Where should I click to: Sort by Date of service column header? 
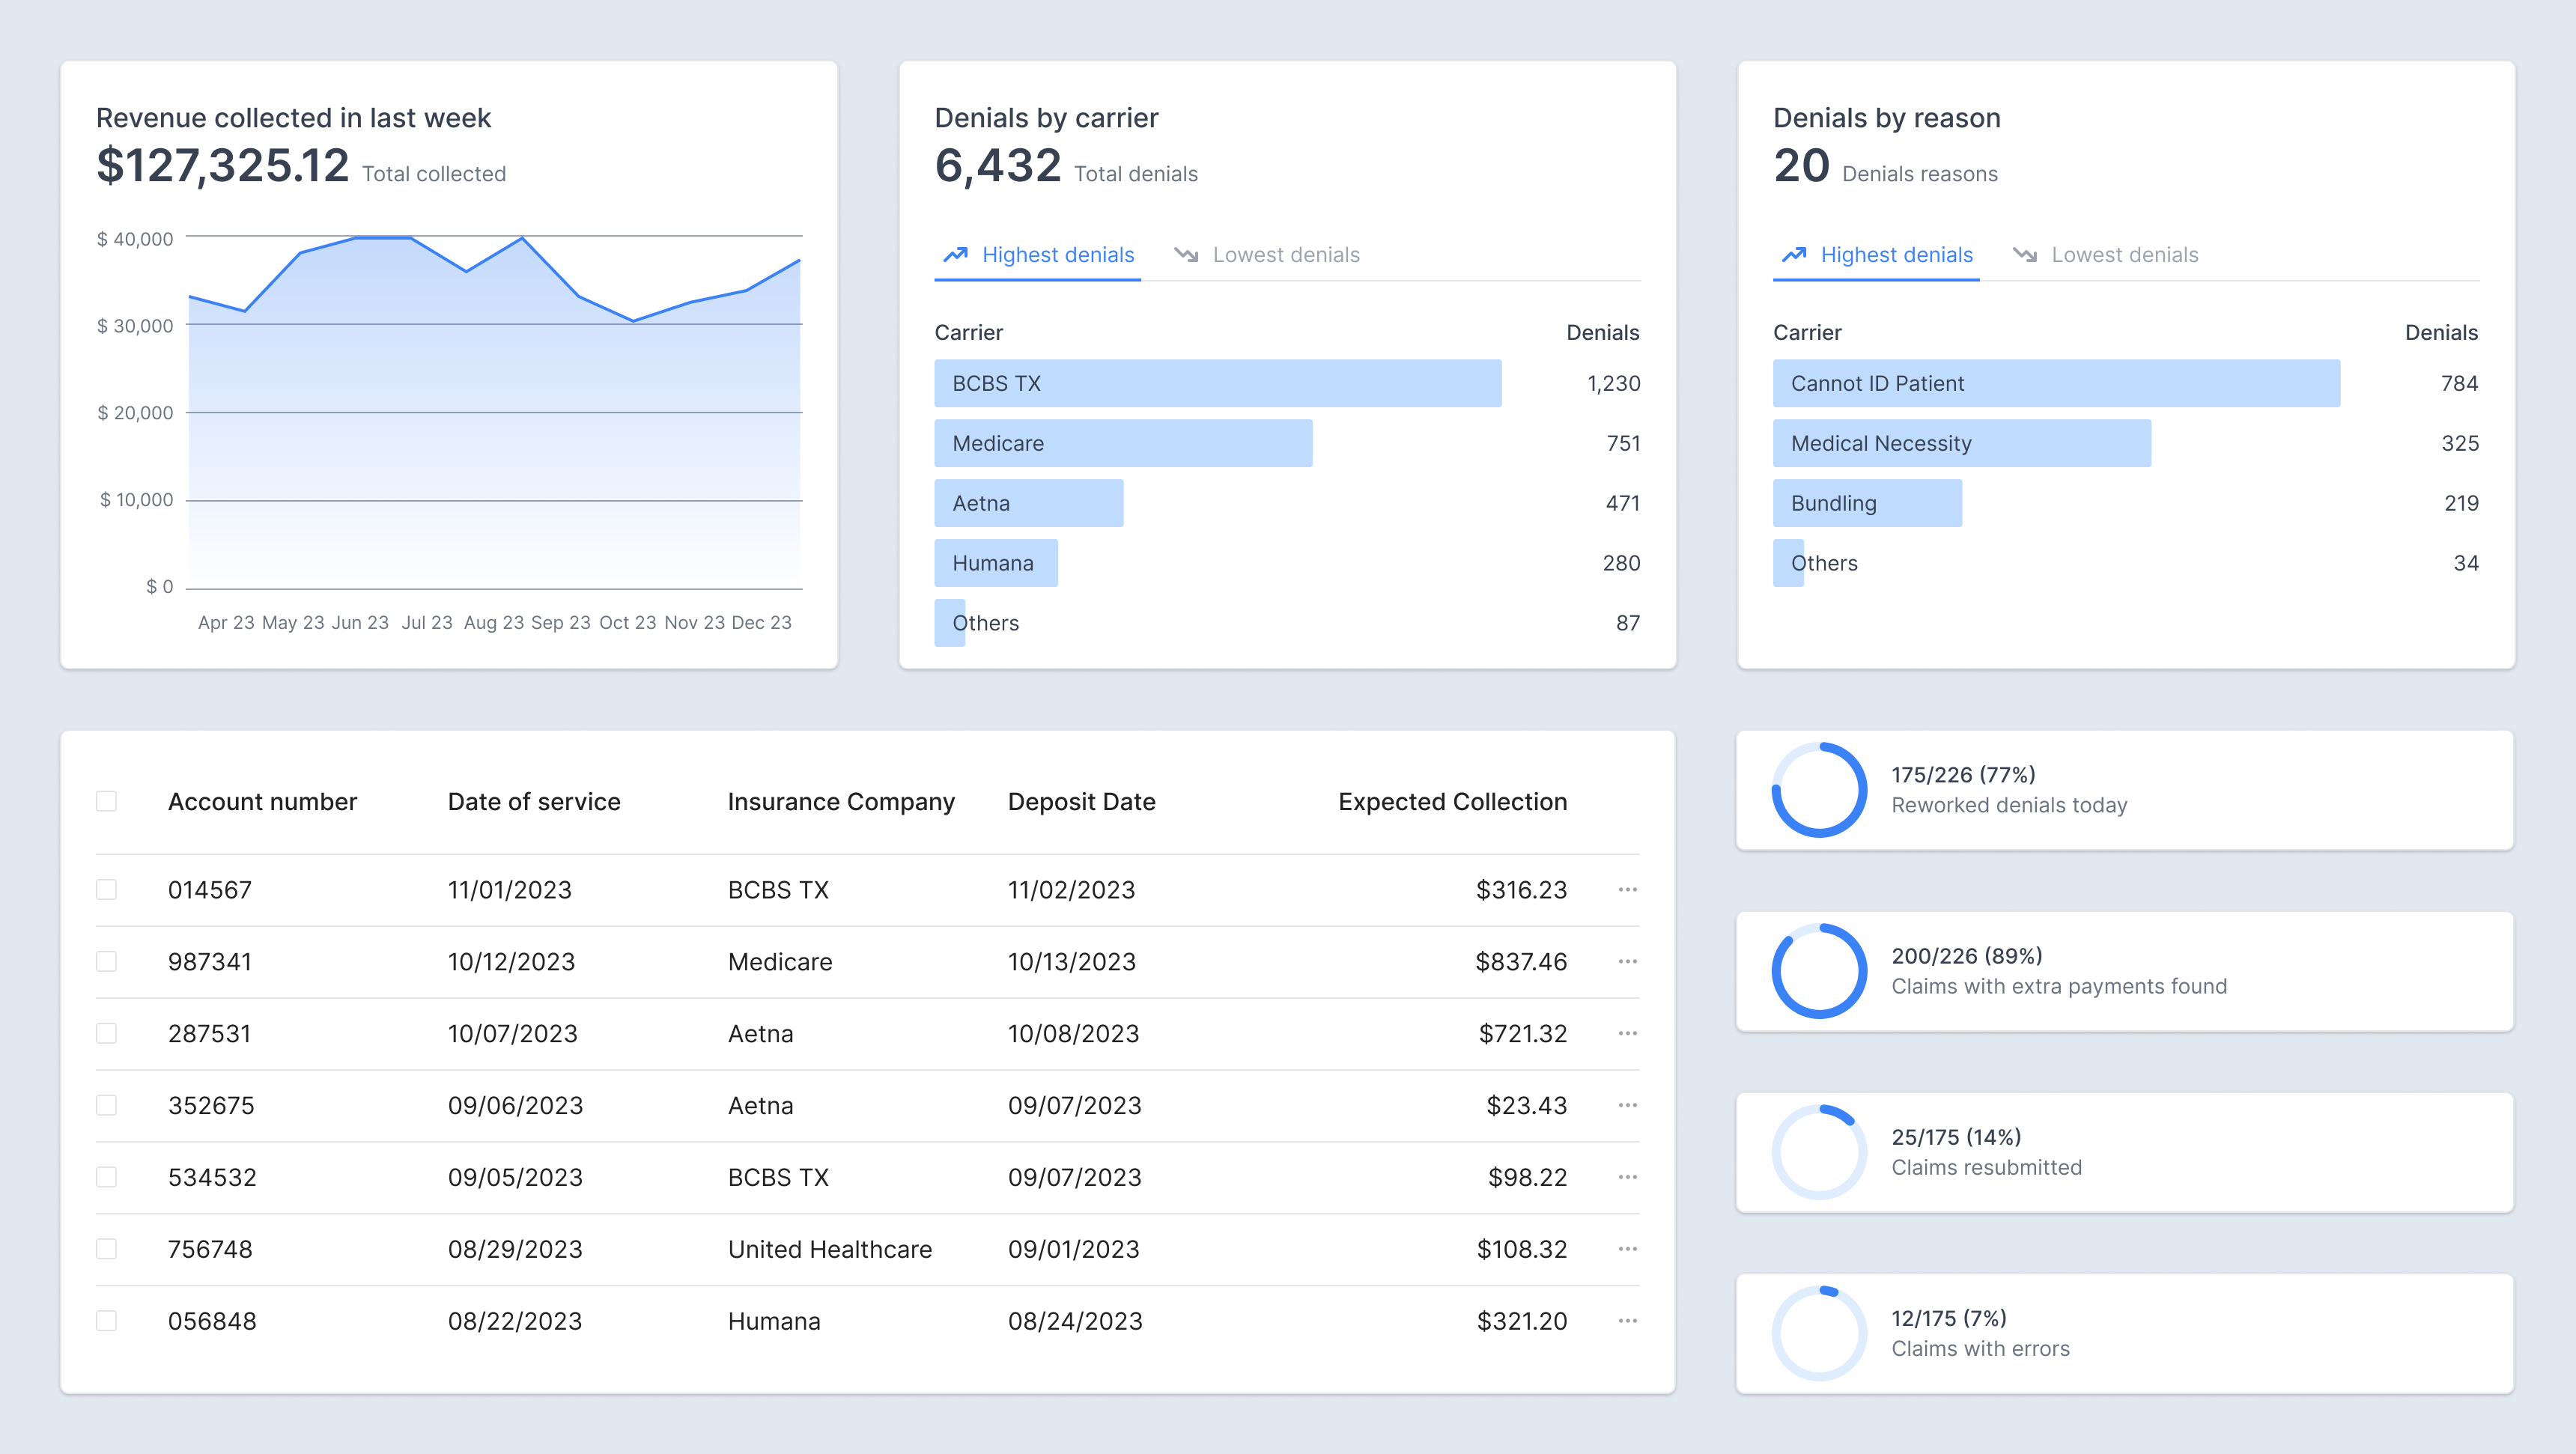coord(534,802)
